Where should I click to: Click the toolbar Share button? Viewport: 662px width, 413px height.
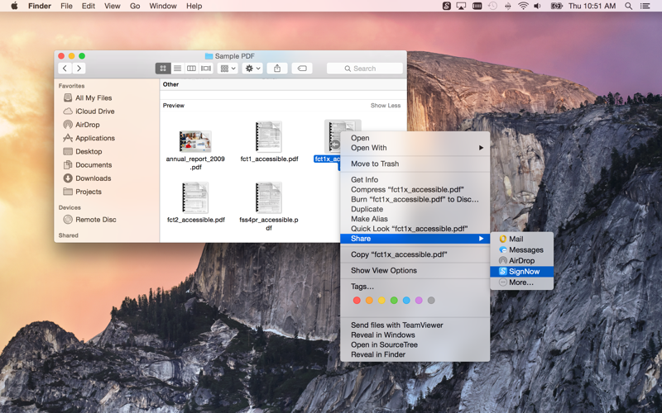(x=277, y=69)
